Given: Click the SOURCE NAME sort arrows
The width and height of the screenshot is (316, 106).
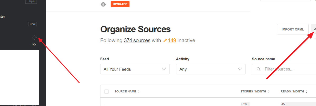Looking at the screenshot, I should click(139, 92).
